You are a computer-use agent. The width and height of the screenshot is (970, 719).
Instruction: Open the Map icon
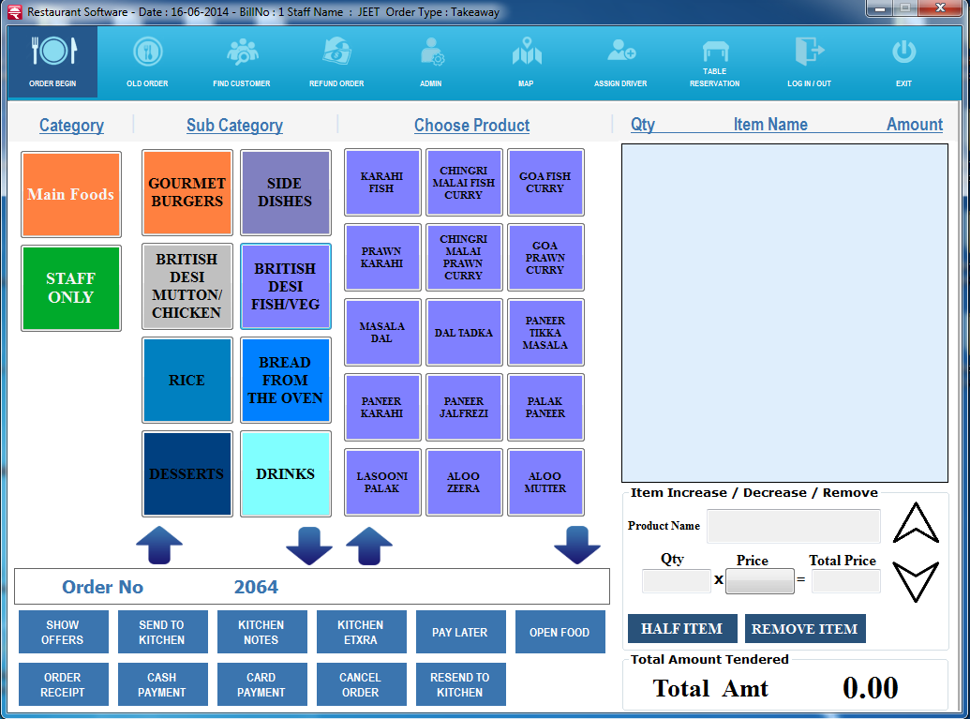pyautogui.click(x=526, y=53)
